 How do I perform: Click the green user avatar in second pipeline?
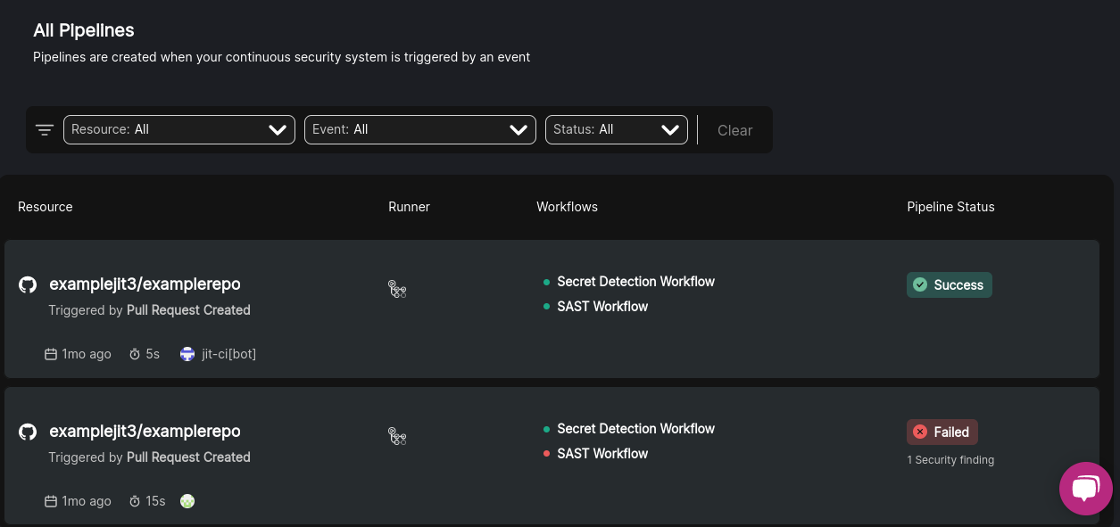pyautogui.click(x=187, y=501)
